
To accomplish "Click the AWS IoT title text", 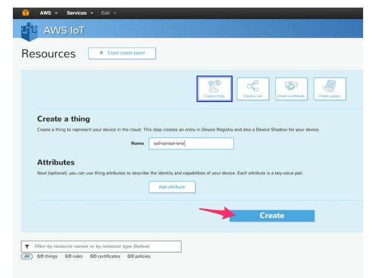I will 64,30.
